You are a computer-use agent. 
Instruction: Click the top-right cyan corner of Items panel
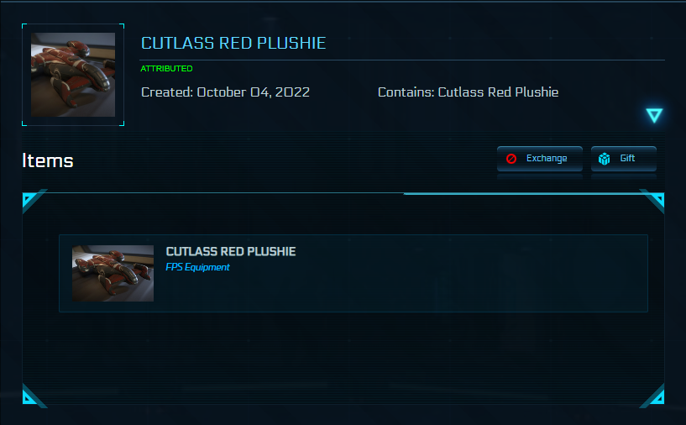(x=656, y=199)
